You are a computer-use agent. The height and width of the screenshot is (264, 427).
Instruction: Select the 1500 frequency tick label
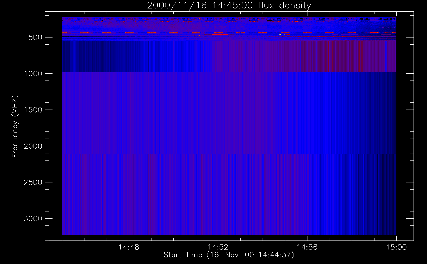[x=33, y=110]
